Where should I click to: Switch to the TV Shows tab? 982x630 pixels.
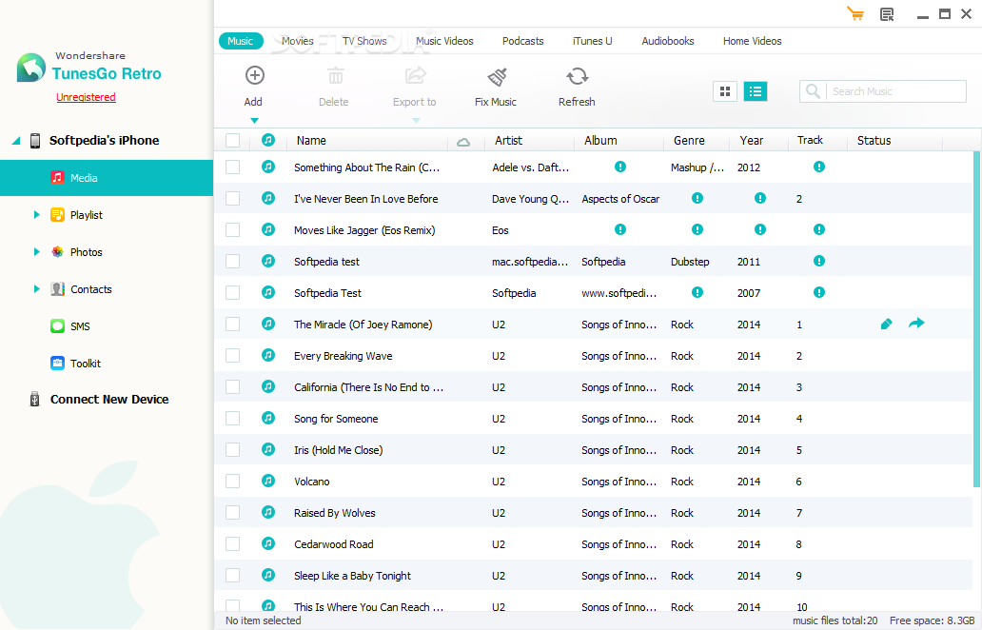click(364, 41)
